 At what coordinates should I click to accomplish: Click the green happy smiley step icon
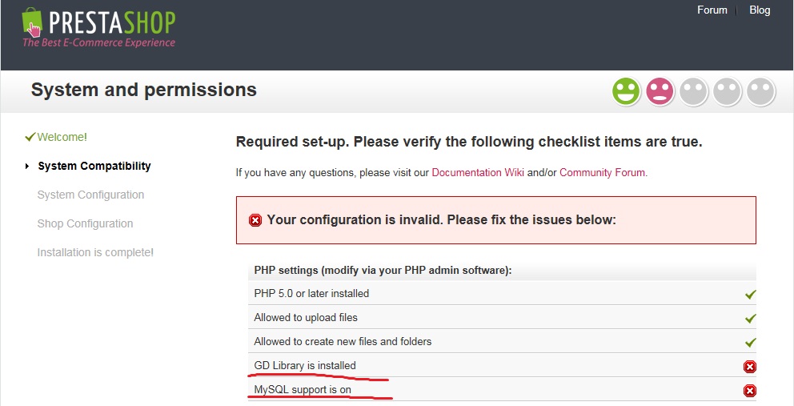point(627,91)
